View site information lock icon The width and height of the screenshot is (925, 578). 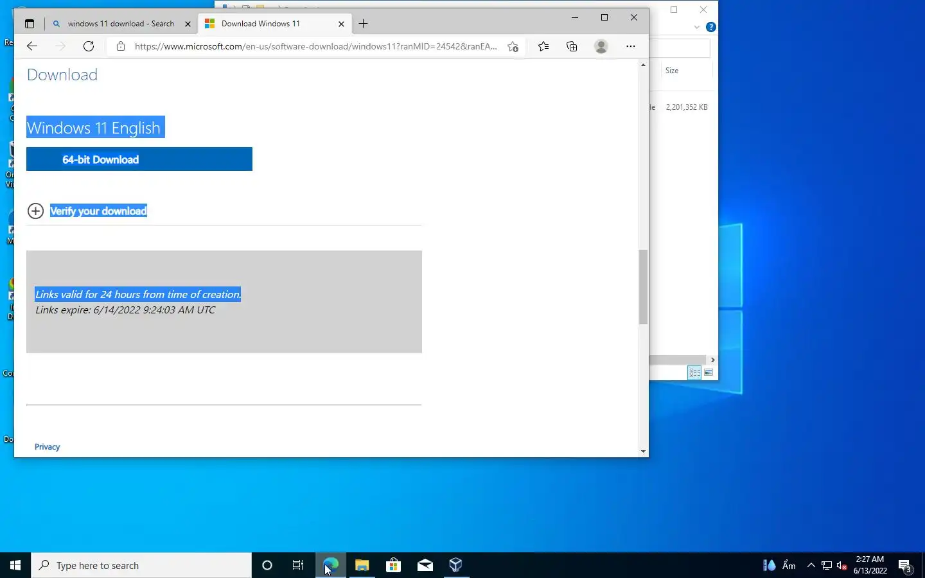coord(121,46)
